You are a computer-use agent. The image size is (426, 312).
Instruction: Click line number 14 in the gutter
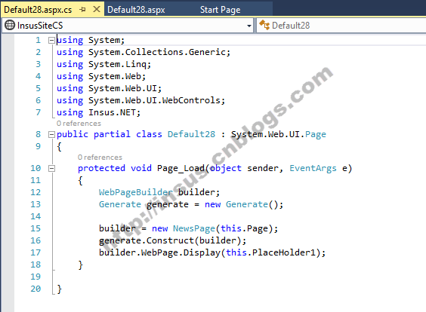coord(35,216)
